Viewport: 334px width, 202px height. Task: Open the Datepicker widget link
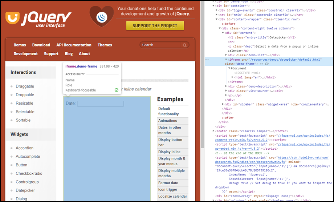[x=25, y=190]
